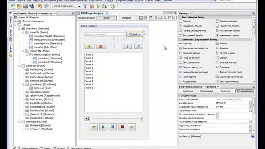Run the project with green arrow
Image resolution: width=265 pixels, height=149 pixels.
99,6
